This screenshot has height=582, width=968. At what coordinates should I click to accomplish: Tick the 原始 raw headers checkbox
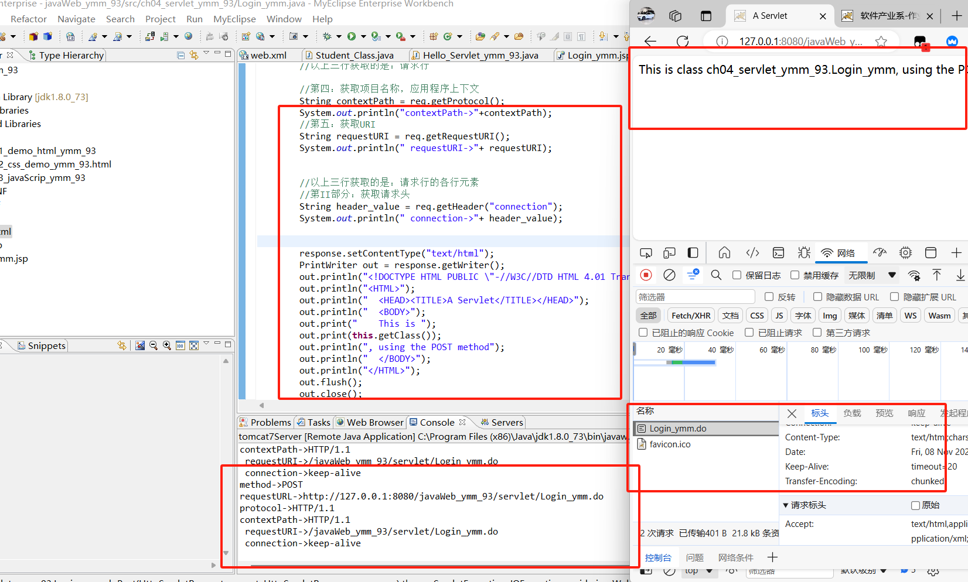[x=915, y=505]
